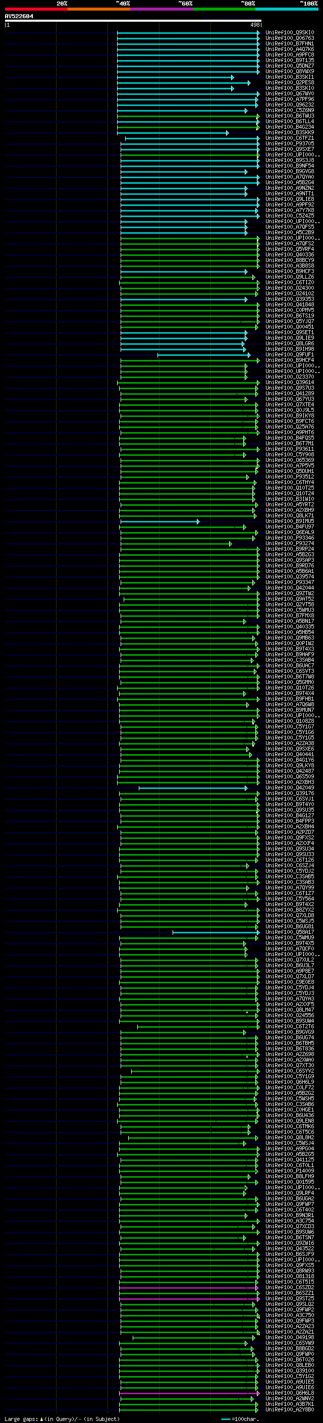Open hit UniRef100_Q06763
Viewport: 323px width, 1423px height.
click(290, 38)
